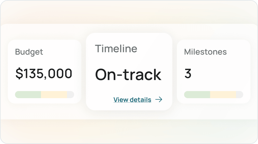Image resolution: width=258 pixels, height=144 pixels.
Task: Click yellow segment of Milestones progress bar
Action: pos(223,95)
